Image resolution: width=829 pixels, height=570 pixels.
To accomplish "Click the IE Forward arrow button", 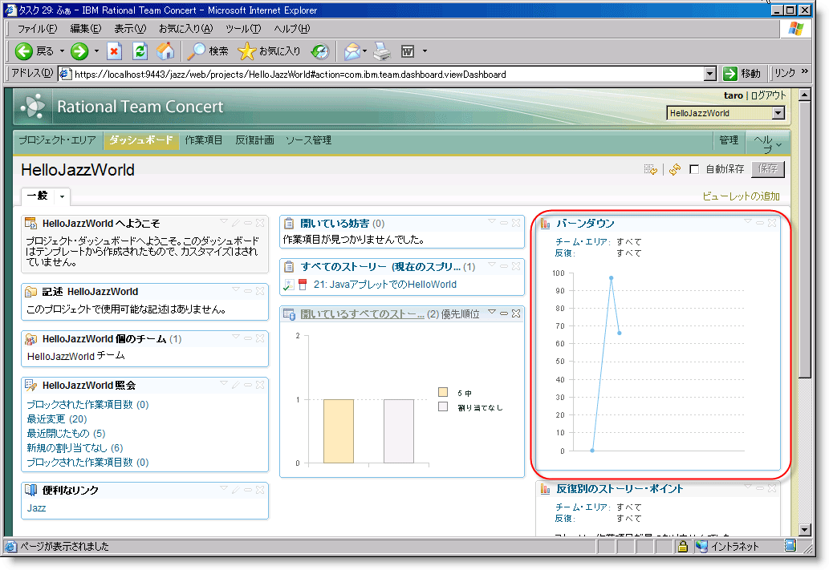I will pos(79,51).
